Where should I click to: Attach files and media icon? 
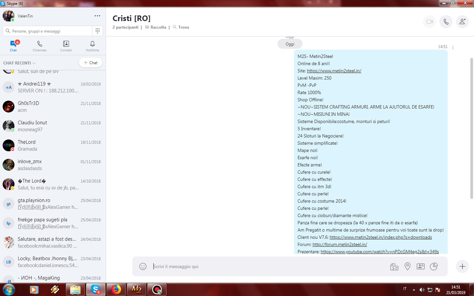click(x=394, y=266)
